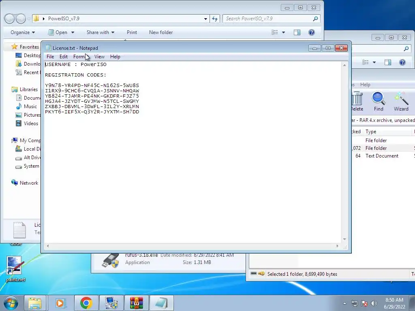Screen dimensions: 415x311
Task: Click the first registration code line Y9N78
Action: coord(92,85)
